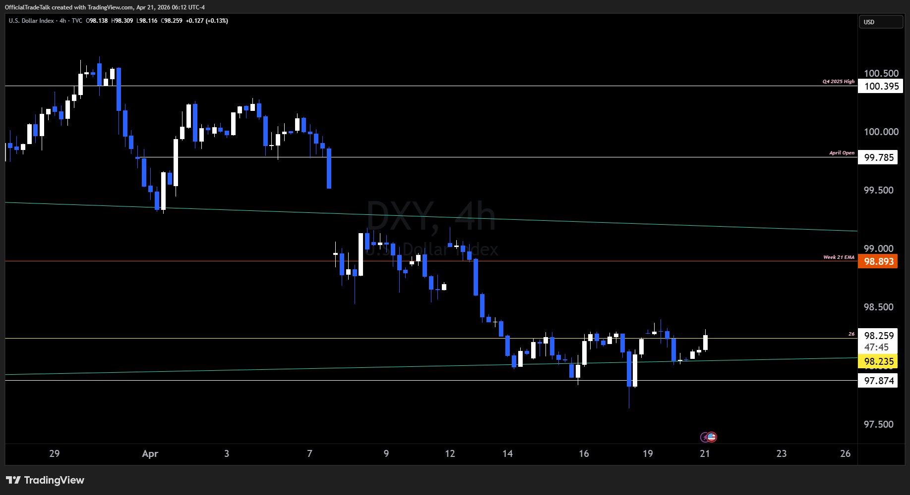Image resolution: width=910 pixels, height=495 pixels.
Task: Click the 97.874 price label
Action: coord(879,381)
